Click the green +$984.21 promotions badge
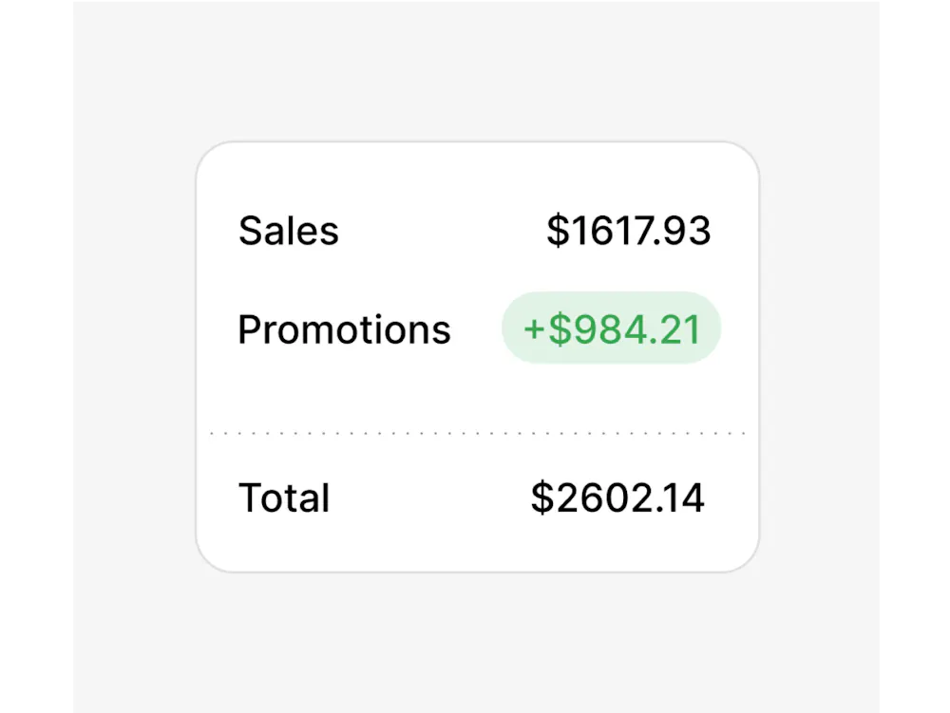This screenshot has height=713, width=950. [x=610, y=328]
